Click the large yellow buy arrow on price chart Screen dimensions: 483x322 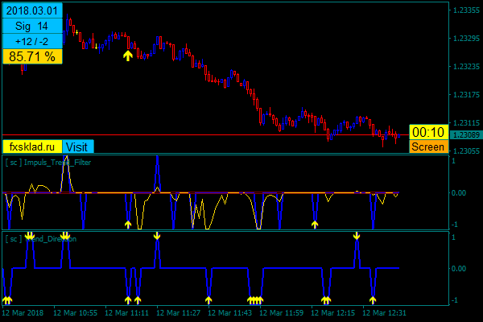point(128,56)
